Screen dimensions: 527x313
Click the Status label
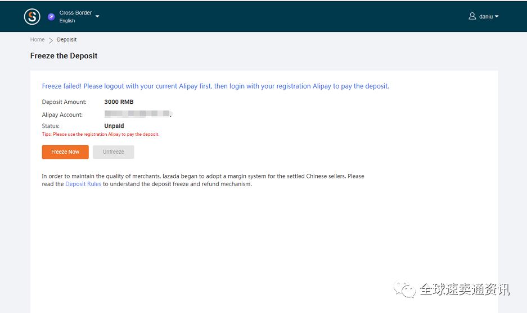51,126
